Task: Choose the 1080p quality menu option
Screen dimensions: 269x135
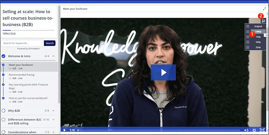Action: pyautogui.click(x=258, y=31)
